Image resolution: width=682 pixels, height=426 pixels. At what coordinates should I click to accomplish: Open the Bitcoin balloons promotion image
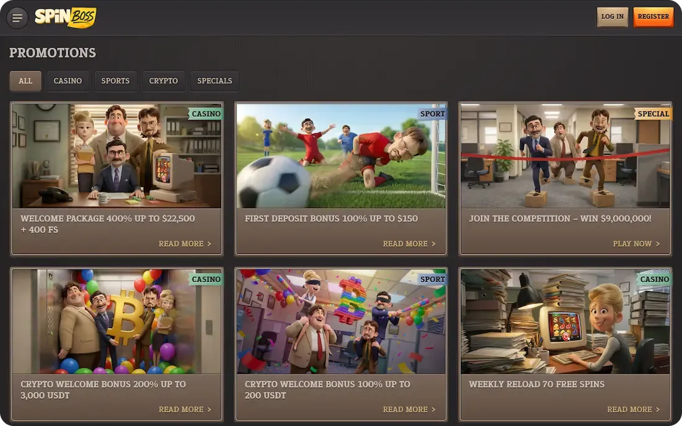[117, 321]
